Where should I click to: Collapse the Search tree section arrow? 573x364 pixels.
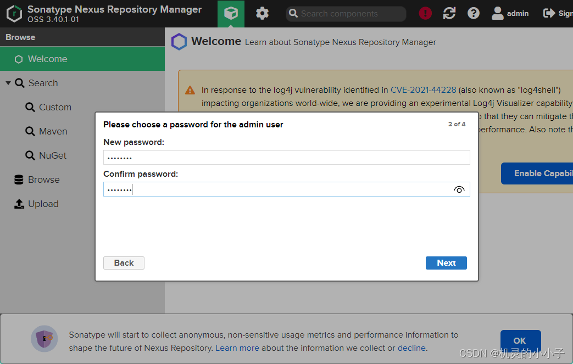click(x=8, y=83)
